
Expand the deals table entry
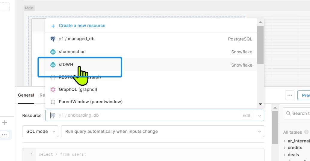click(x=285, y=155)
